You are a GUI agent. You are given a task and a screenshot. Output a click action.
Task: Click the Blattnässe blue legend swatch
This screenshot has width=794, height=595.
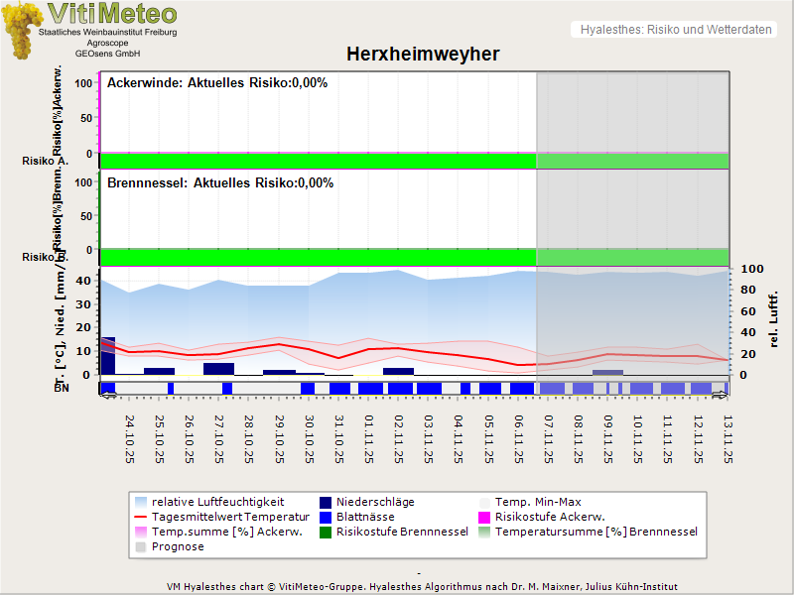325,517
